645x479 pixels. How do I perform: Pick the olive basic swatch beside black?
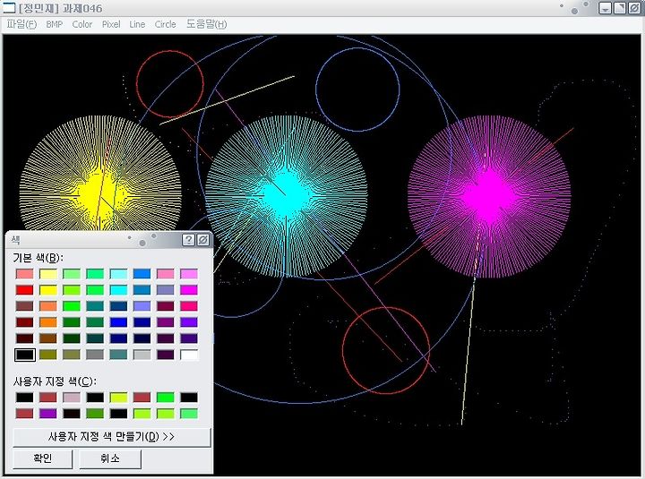(48, 355)
